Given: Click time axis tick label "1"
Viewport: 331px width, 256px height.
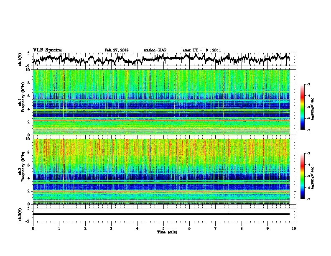Looking at the screenshot, I should (x=59, y=228).
